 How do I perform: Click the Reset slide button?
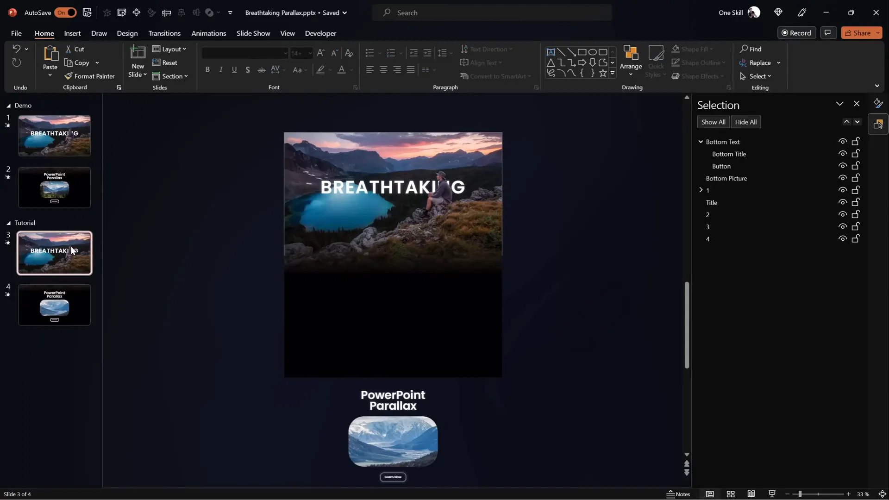[x=165, y=62]
